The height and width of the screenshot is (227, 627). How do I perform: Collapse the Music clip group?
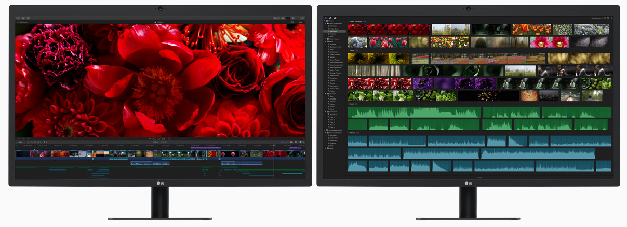tap(348, 104)
